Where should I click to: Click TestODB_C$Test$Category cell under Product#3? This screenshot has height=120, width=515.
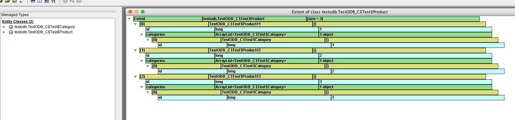(x=273, y=92)
